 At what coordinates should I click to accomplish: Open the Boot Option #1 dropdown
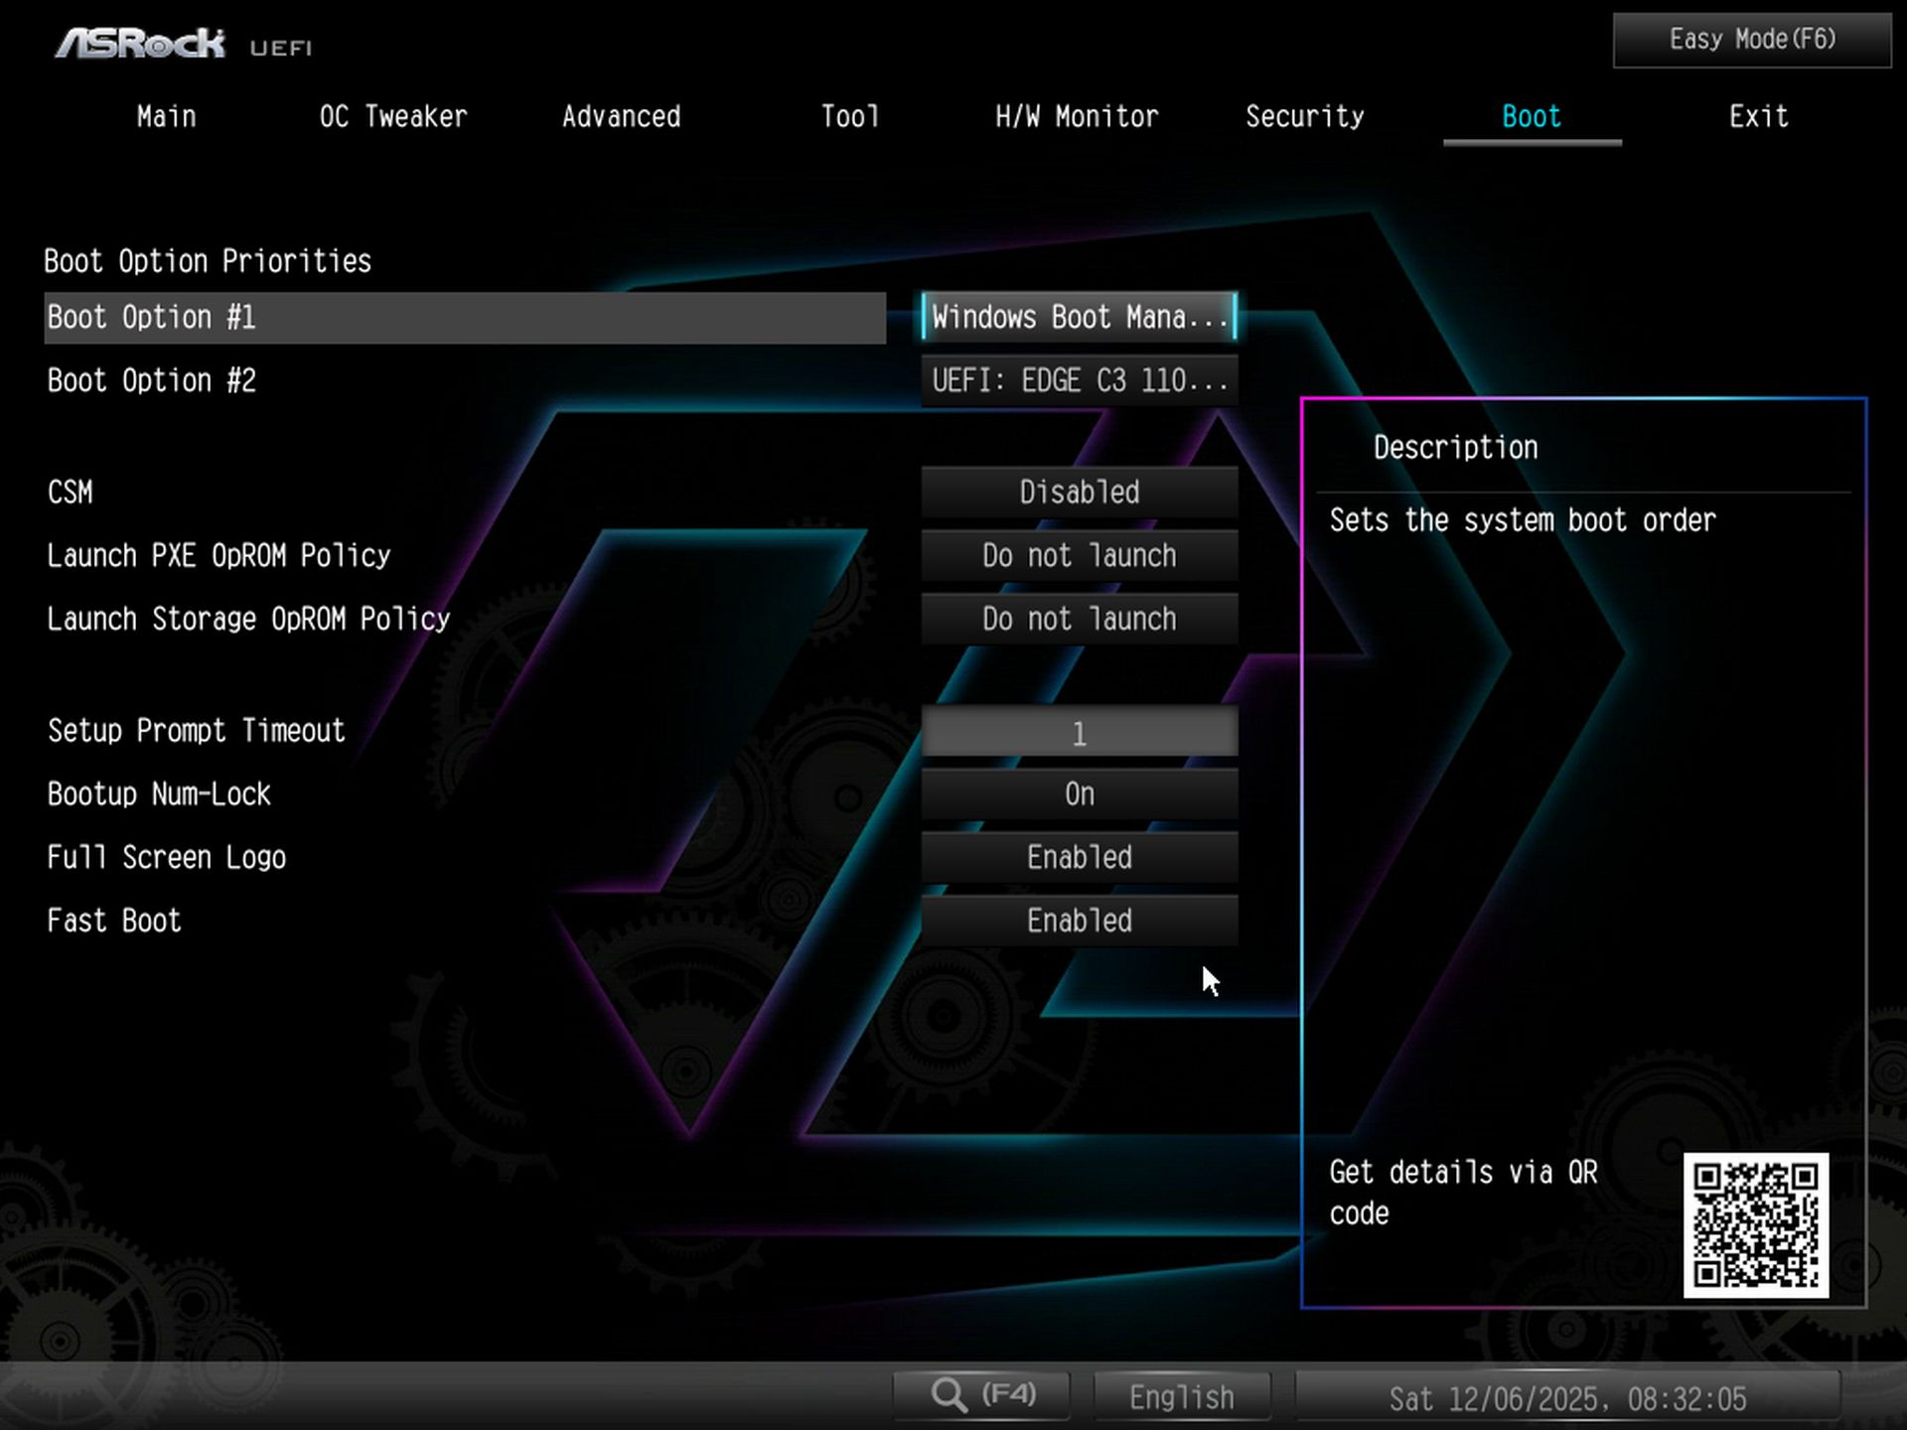(1079, 317)
